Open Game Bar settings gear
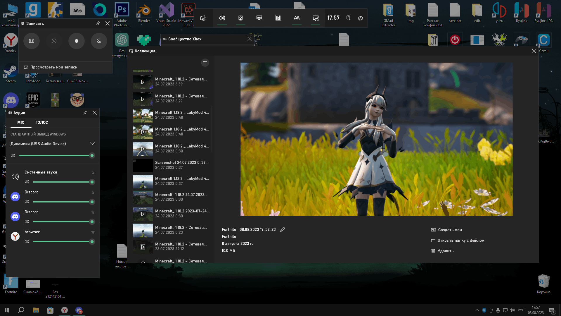This screenshot has height=316, width=561. click(360, 18)
